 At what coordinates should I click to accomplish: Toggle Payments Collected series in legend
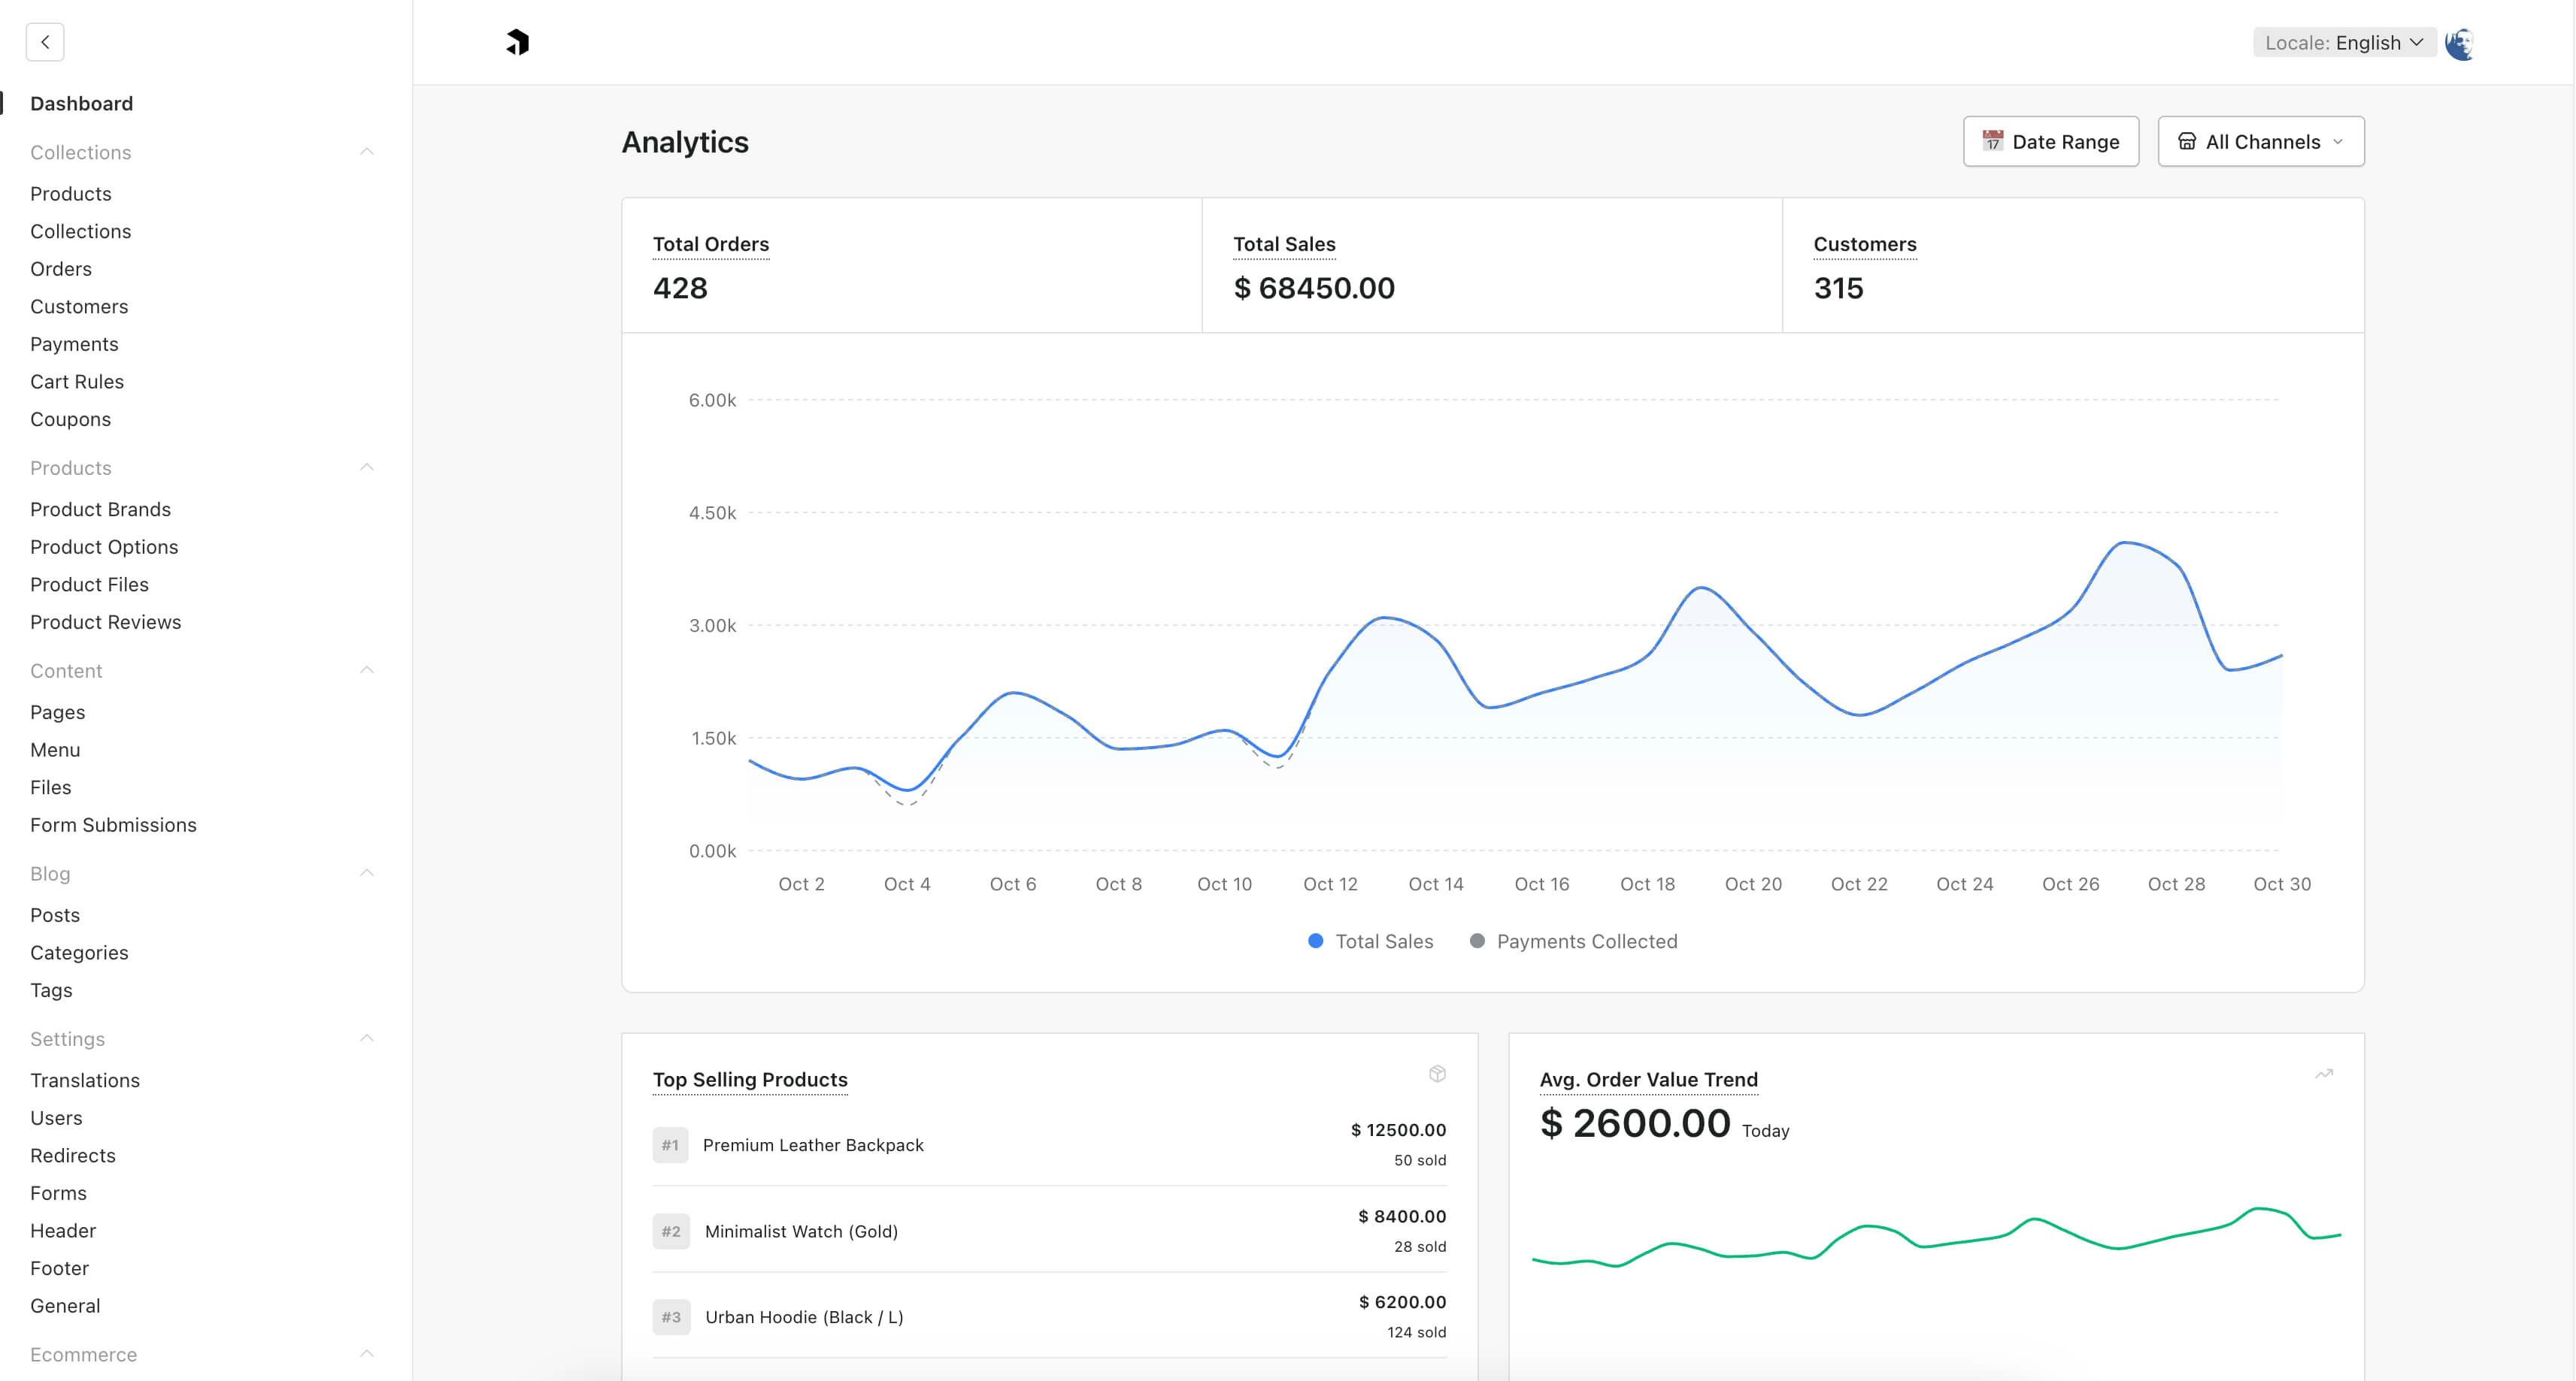tap(1574, 940)
